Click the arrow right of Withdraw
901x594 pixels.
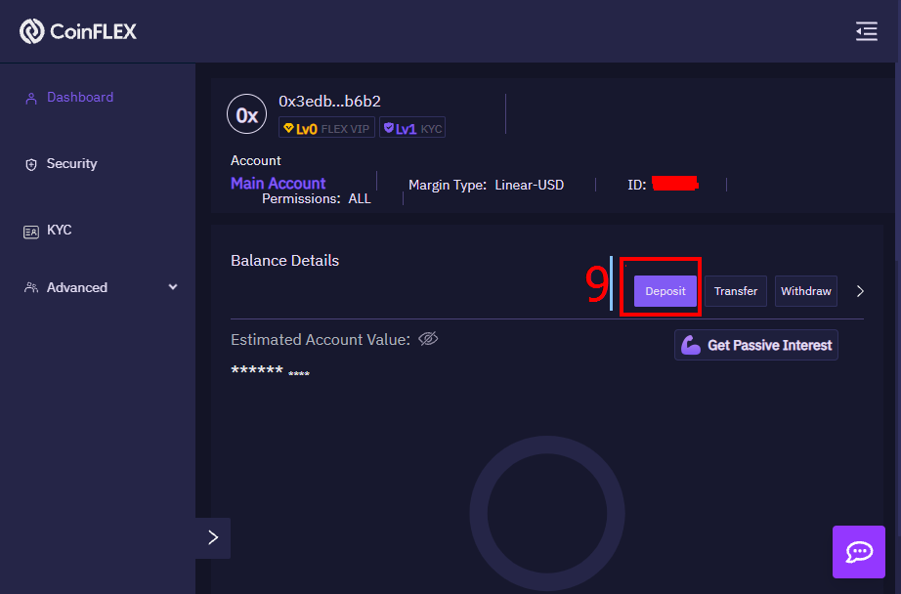[x=860, y=291]
